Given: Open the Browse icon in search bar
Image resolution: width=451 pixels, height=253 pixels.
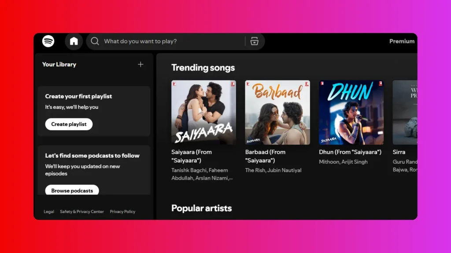Looking at the screenshot, I should pyautogui.click(x=254, y=41).
